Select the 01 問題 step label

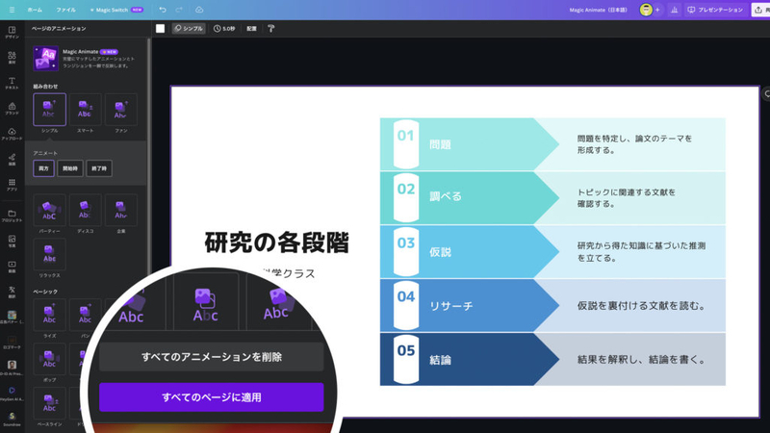[x=440, y=145]
